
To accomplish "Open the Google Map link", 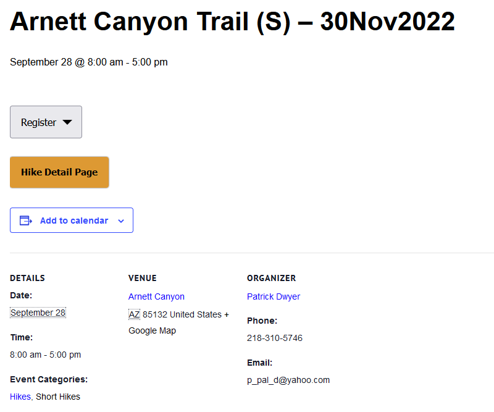I will coord(152,330).
